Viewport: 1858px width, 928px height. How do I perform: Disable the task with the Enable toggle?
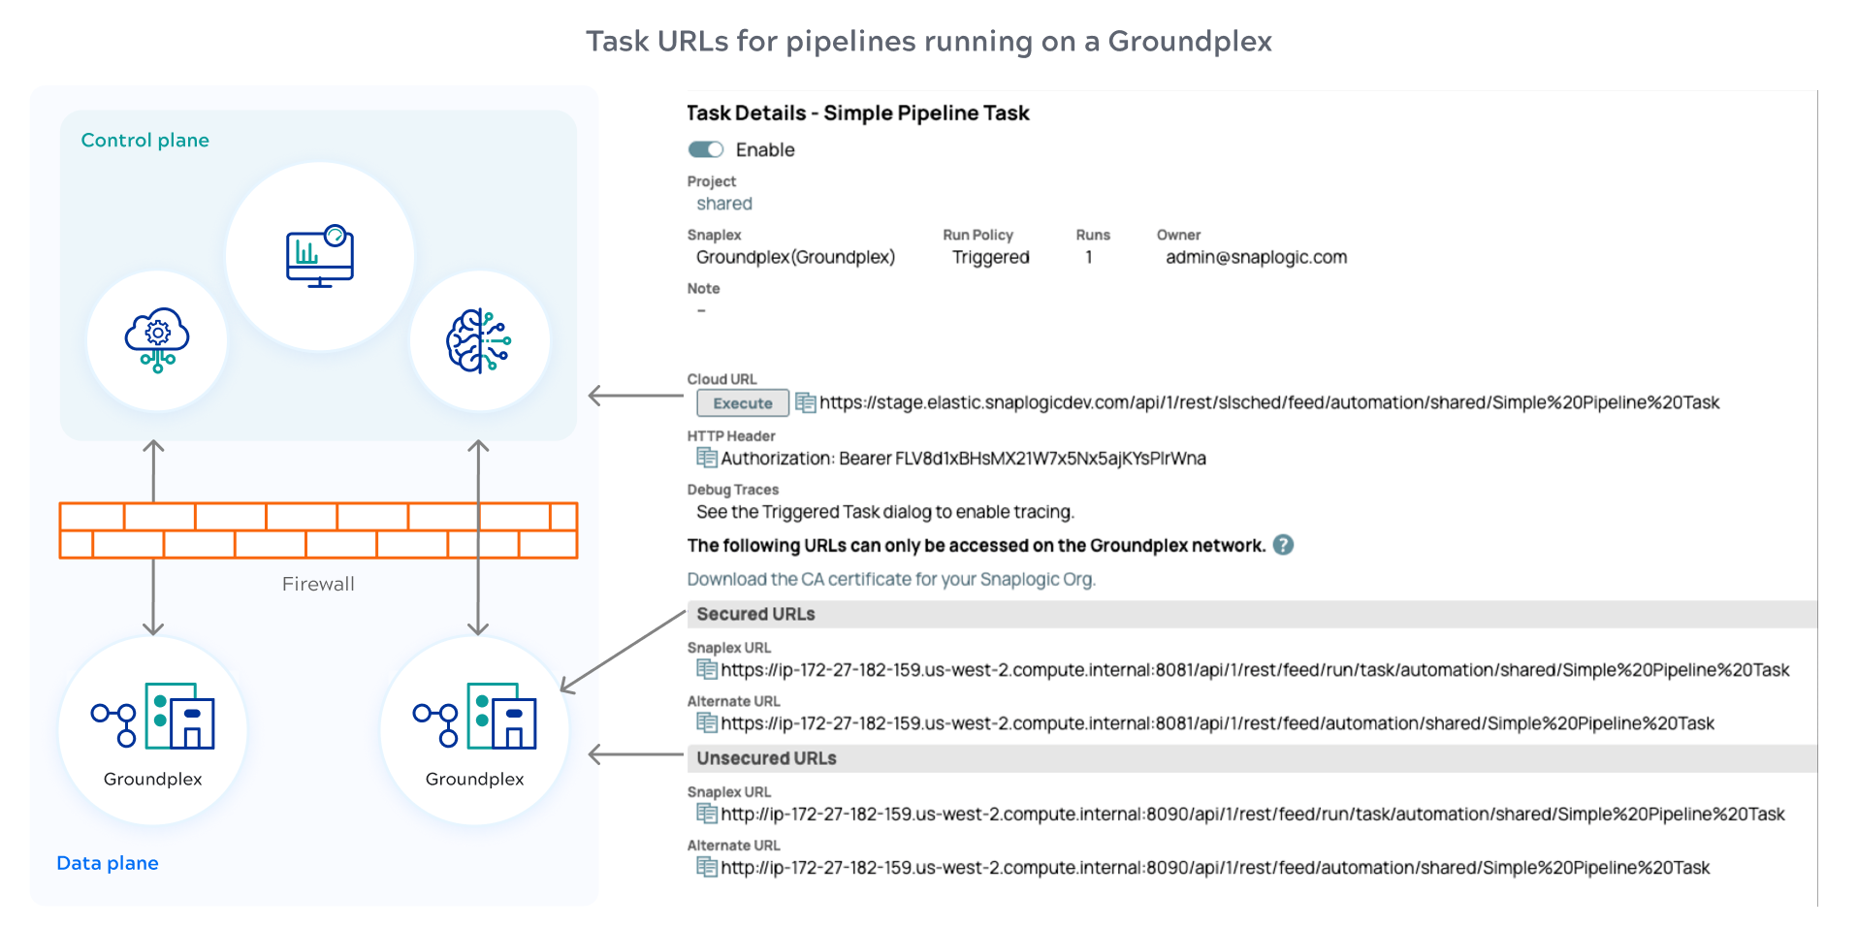click(708, 149)
